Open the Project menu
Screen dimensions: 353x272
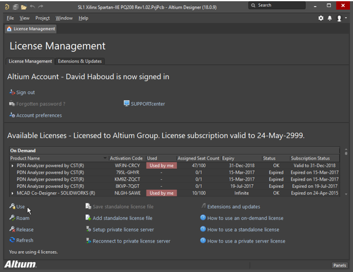(x=42, y=18)
